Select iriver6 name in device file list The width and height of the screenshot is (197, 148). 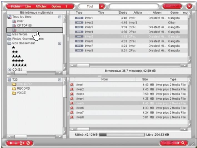pyautogui.click(x=80, y=108)
